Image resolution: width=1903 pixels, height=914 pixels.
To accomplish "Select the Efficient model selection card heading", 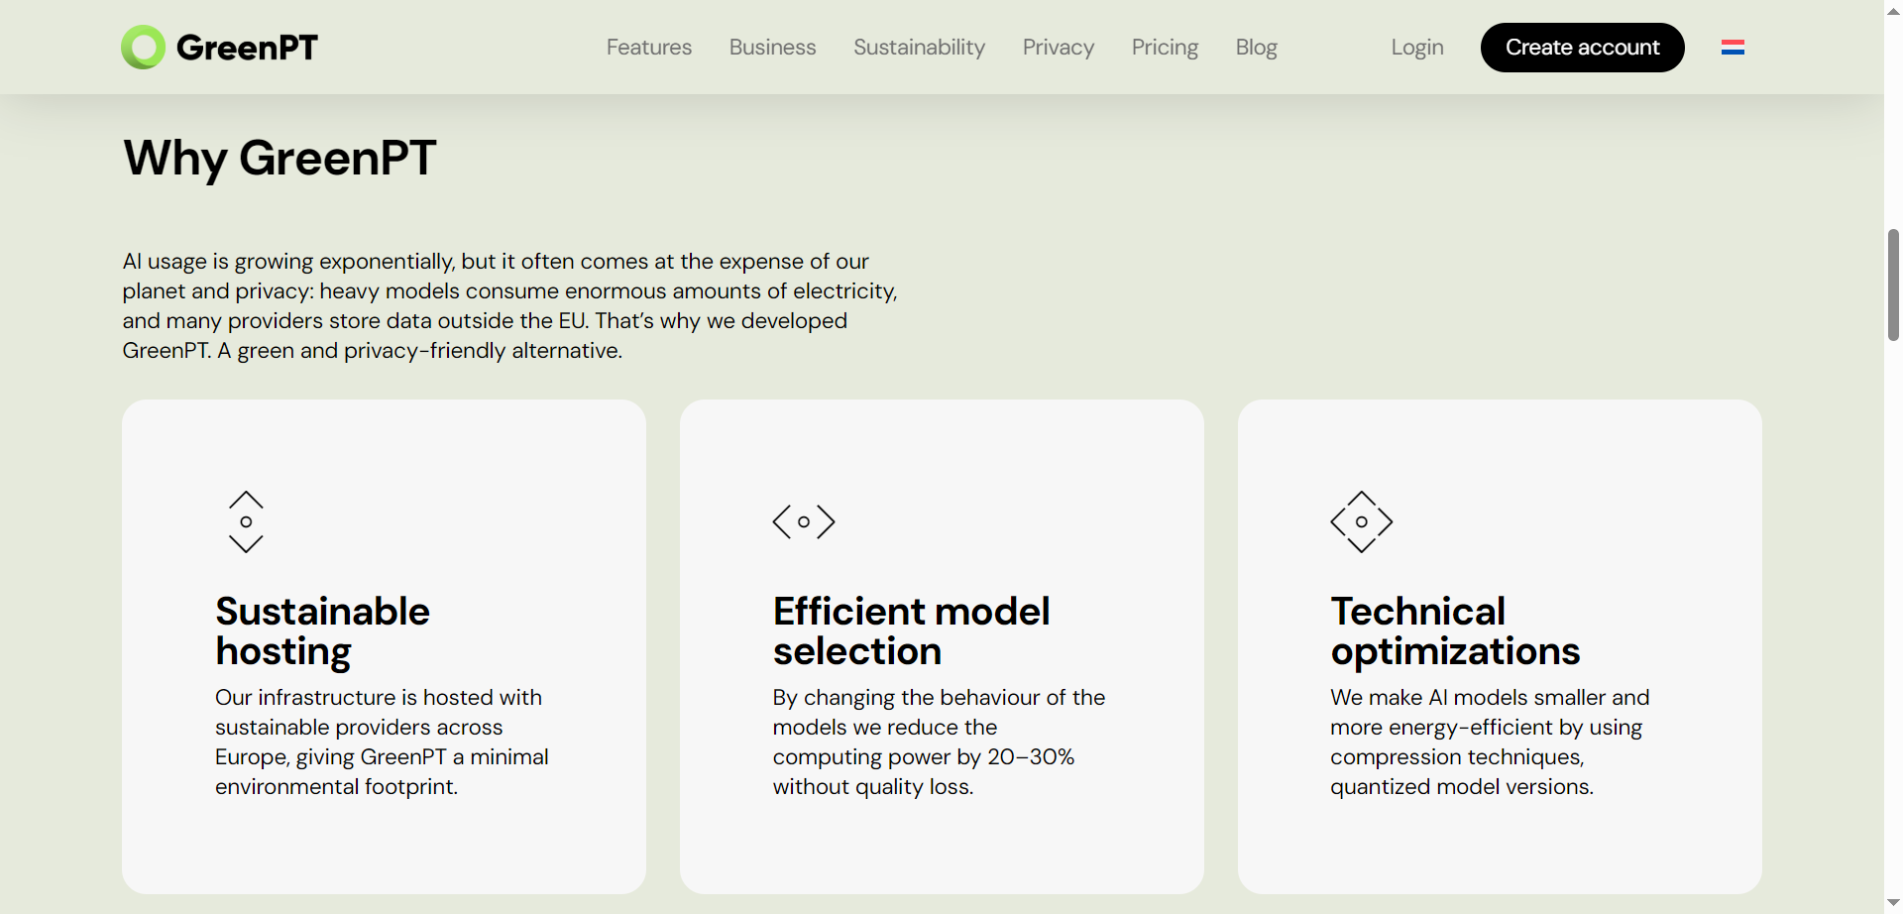I will [911, 631].
